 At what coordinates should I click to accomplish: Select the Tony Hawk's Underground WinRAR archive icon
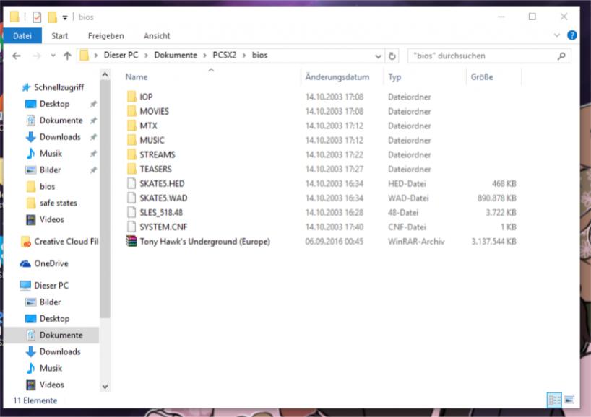tap(131, 241)
